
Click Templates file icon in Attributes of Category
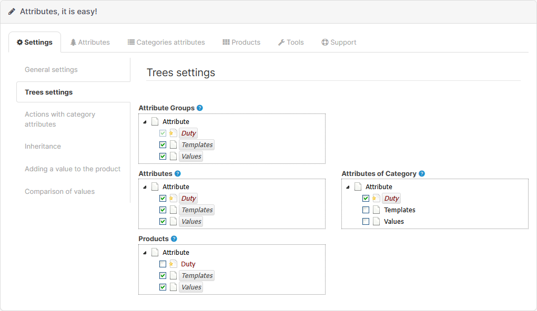[376, 210]
